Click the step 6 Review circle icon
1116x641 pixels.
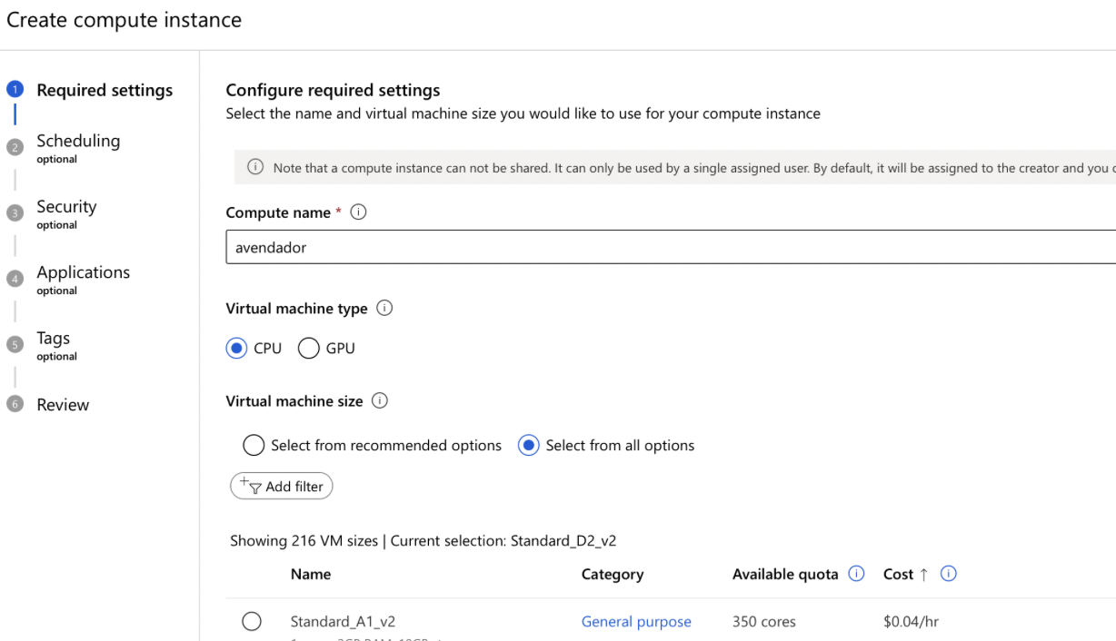coord(15,405)
